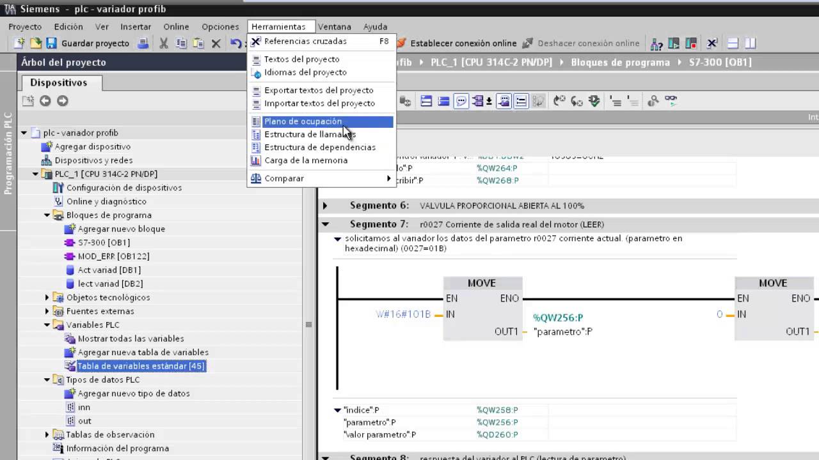This screenshot has width=819, height=460.
Task: Open the Proyecto menu
Action: pyautogui.click(x=25, y=27)
